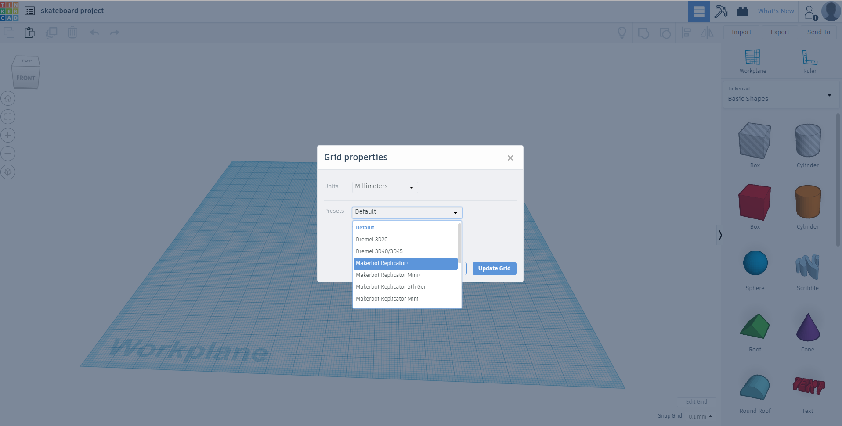
Task: Click the shapes panel scrollbar
Action: coord(838,180)
